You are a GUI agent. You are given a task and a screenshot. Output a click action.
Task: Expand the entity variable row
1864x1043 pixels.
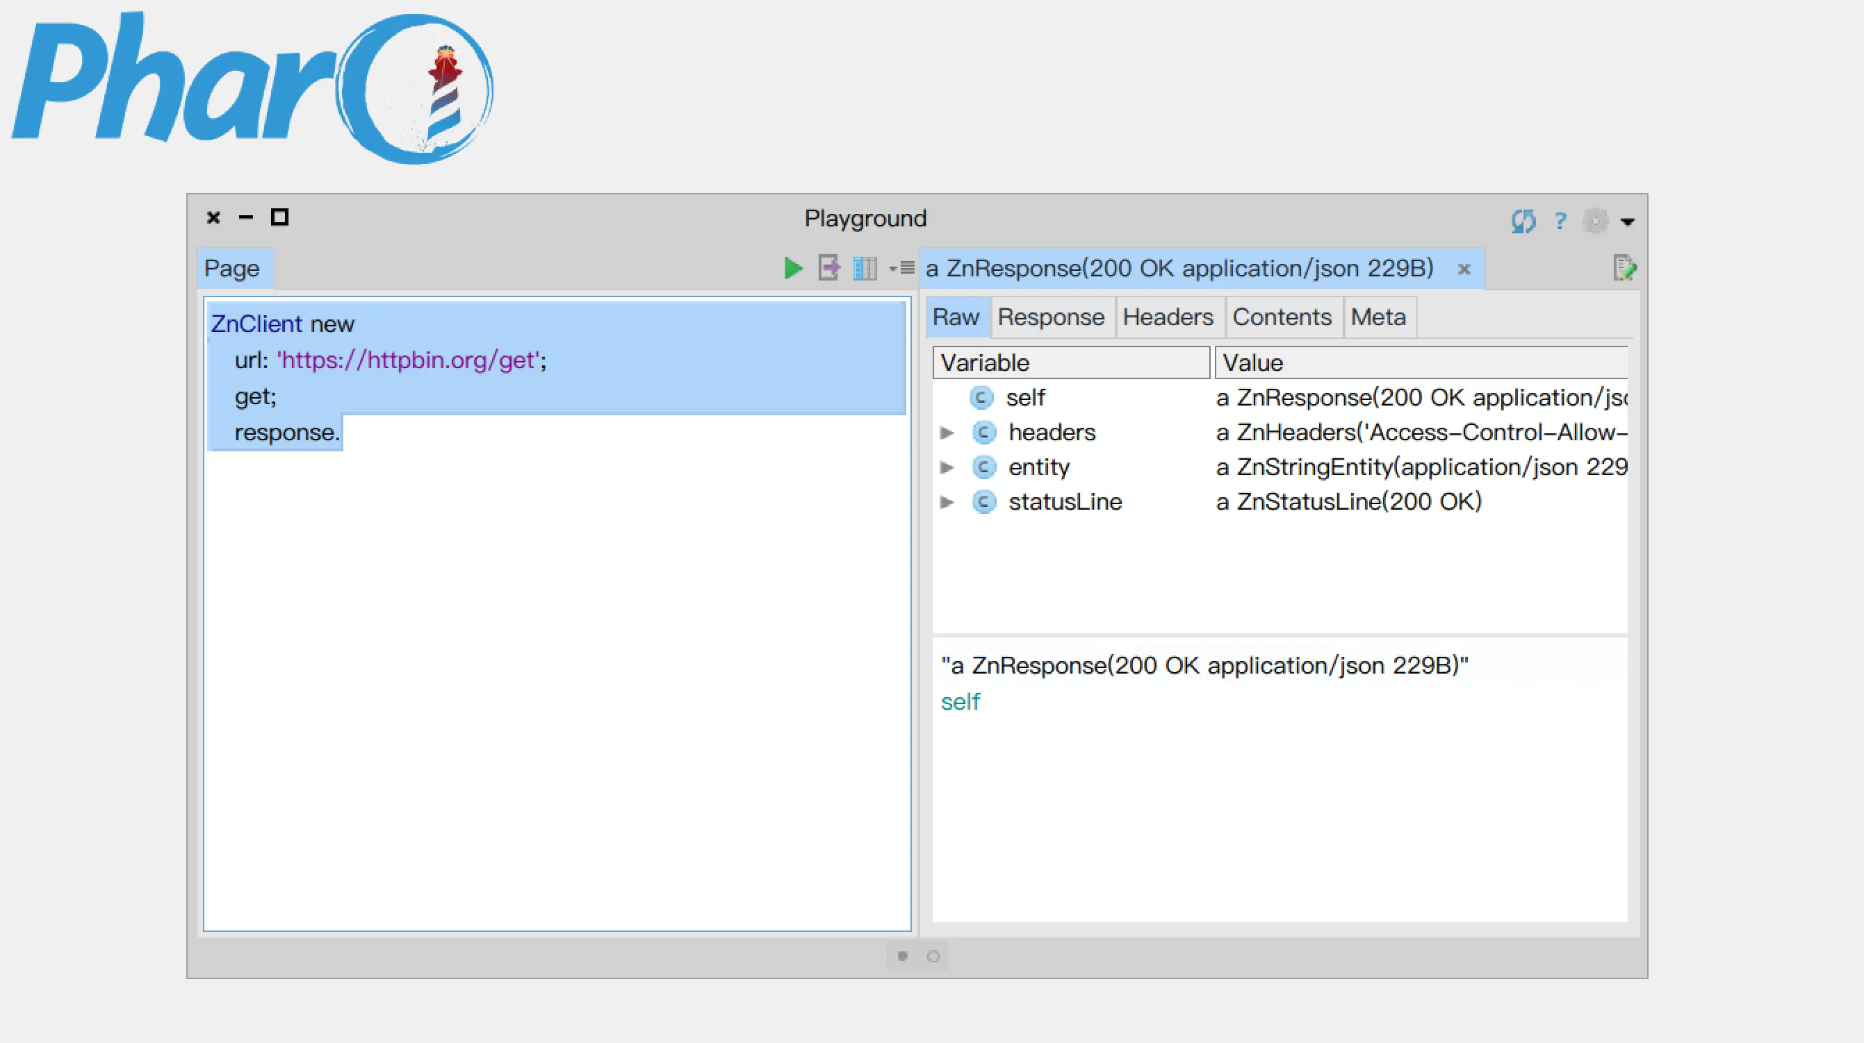(947, 467)
